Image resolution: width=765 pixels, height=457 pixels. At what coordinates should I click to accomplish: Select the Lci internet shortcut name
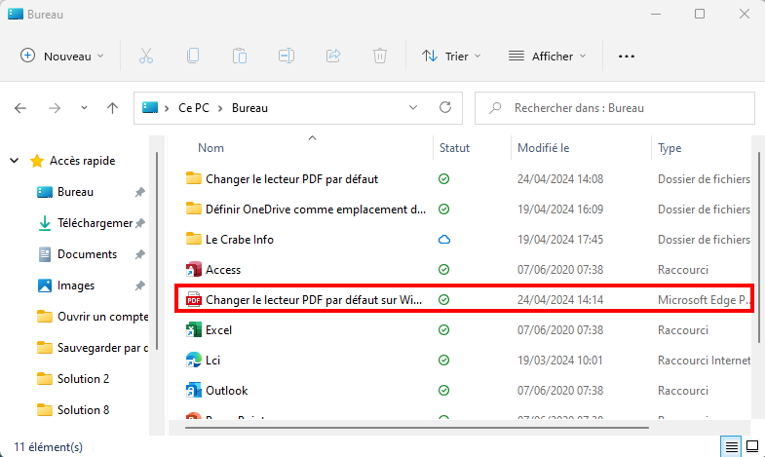[x=212, y=361]
